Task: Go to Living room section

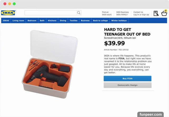Action: coord(18,21)
